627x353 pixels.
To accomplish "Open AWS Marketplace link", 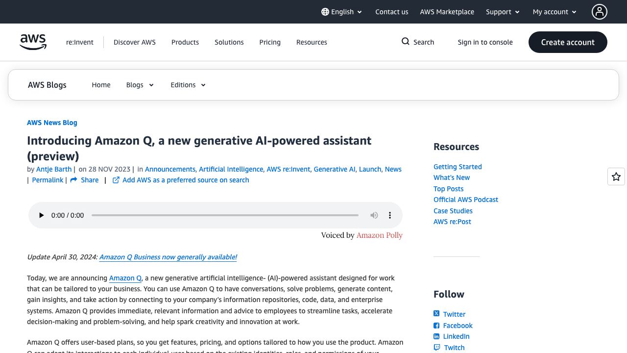I will (447, 12).
